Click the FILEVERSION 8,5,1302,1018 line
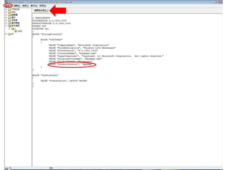The width and height of the screenshot is (227, 170). pyautogui.click(x=50, y=21)
